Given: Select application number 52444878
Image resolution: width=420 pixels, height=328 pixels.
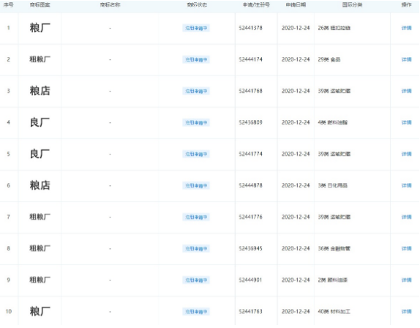Looking at the screenshot, I should tap(250, 185).
